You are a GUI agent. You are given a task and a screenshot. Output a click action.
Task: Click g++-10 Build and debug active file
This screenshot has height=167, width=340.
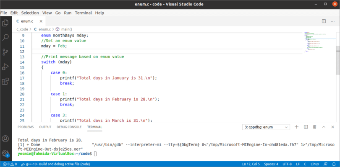pyautogui.click(x=56, y=164)
